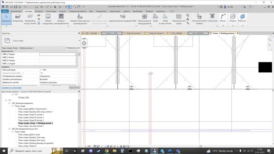The image size is (274, 154).
Task: Click the Применить (Apply) button
Action: coord(74,87)
